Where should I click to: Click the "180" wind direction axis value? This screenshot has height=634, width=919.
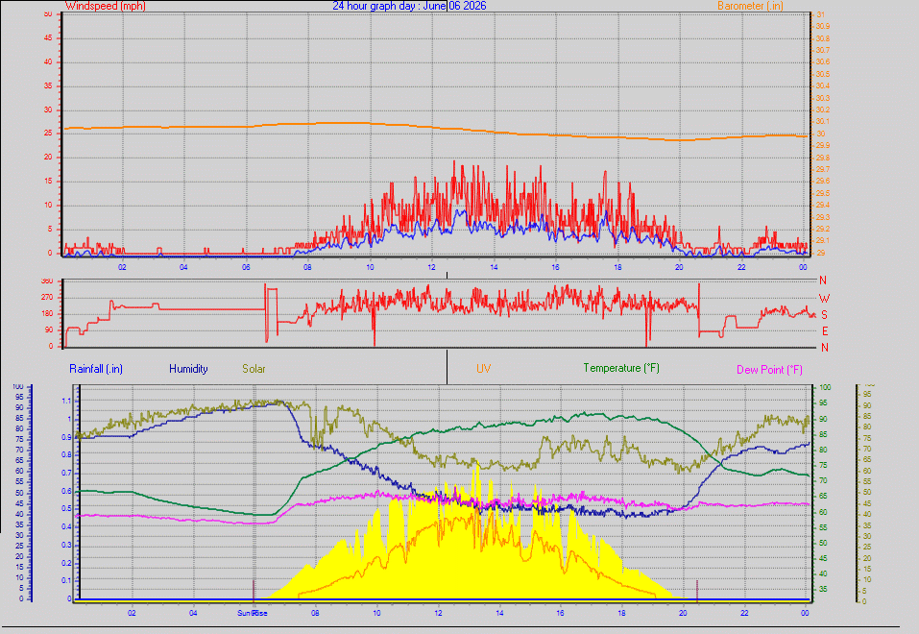pos(47,314)
